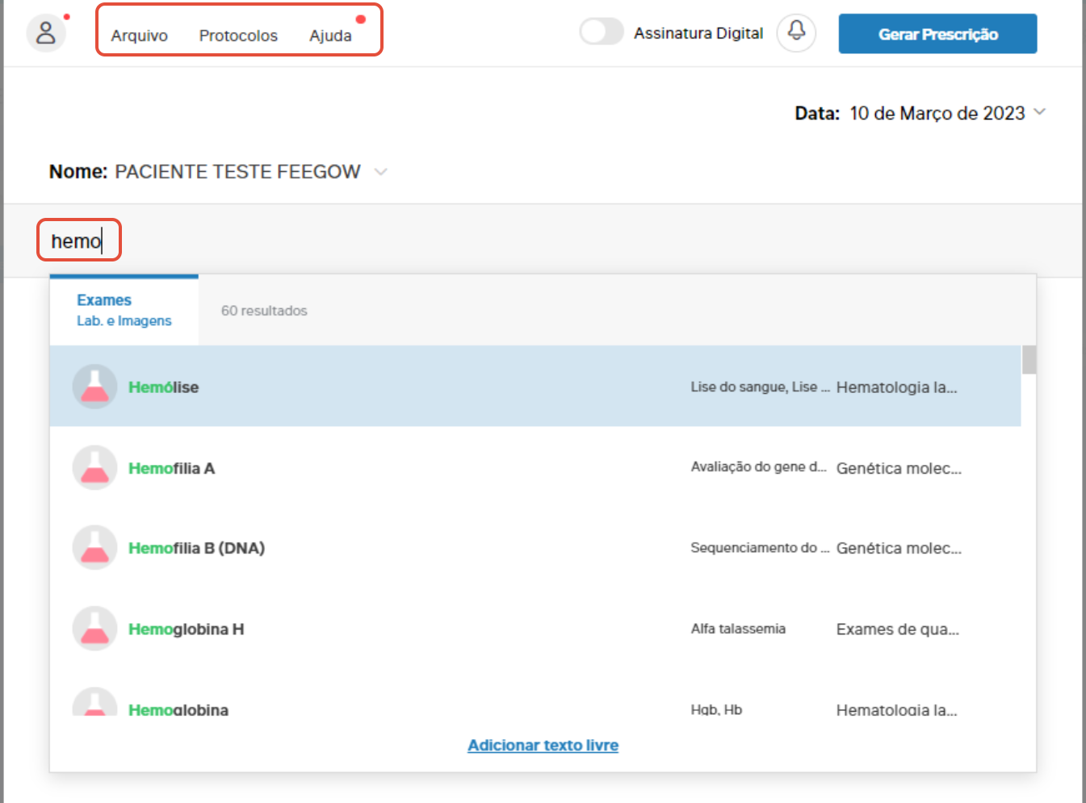
Task: Open the Arquivo menu
Action: [140, 36]
